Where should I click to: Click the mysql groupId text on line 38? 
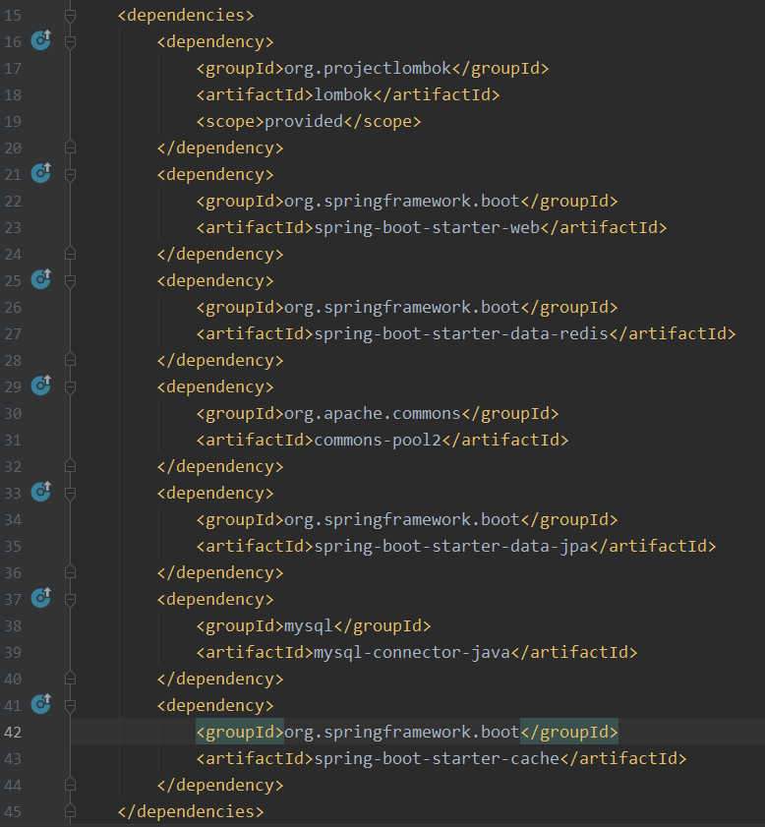(309, 626)
